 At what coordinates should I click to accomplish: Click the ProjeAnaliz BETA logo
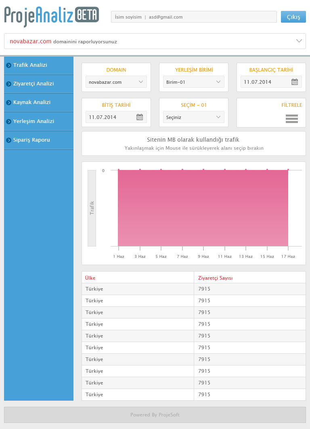(x=51, y=16)
